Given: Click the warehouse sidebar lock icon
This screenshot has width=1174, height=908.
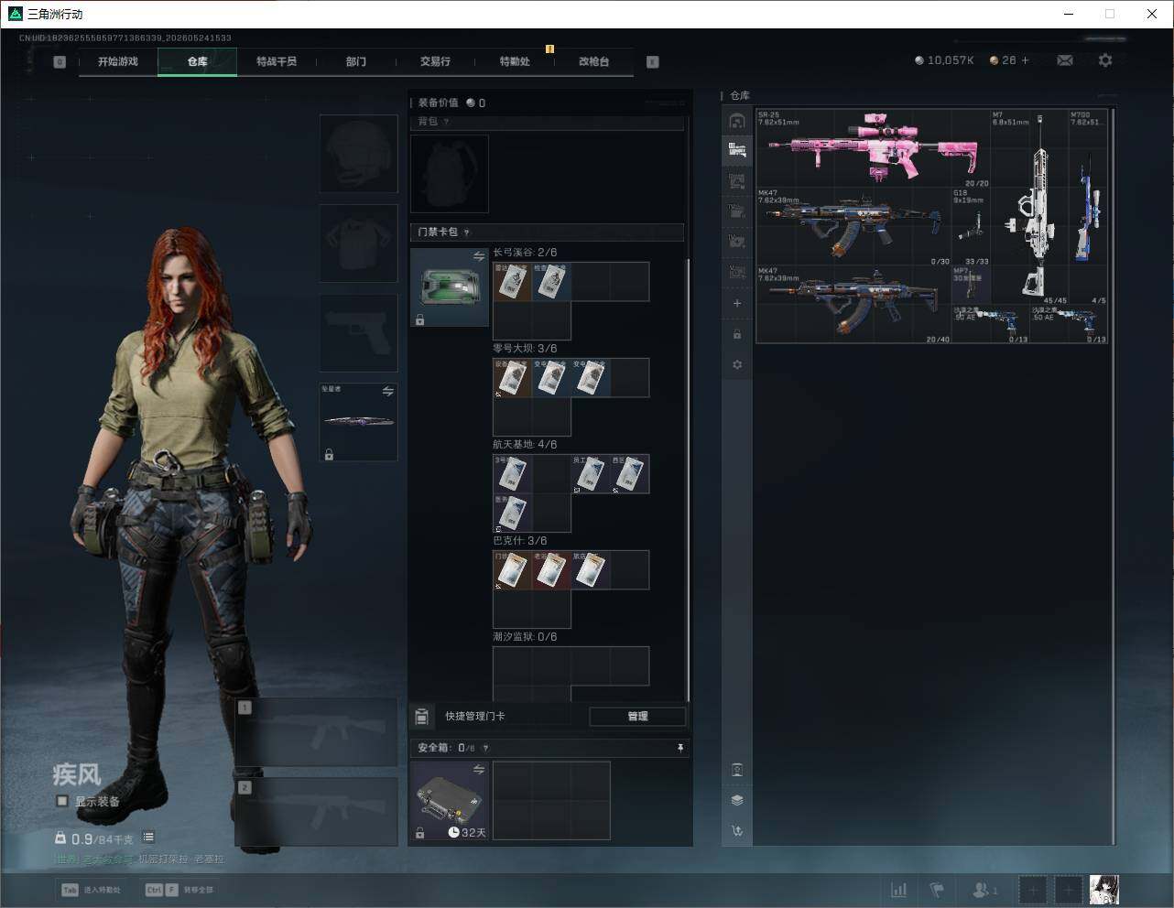Looking at the screenshot, I should [x=737, y=334].
